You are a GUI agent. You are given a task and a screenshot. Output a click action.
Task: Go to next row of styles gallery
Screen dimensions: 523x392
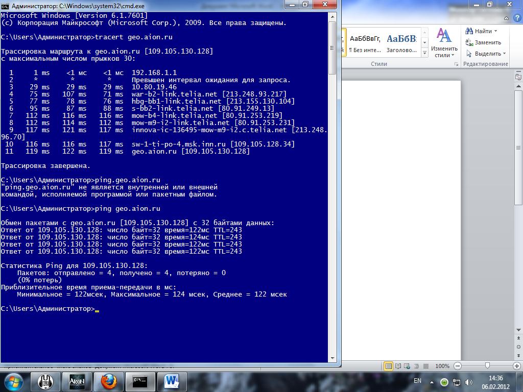(x=424, y=43)
